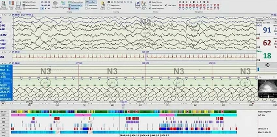
Task: Score the epoch as Wake (W)
Action: [x=112, y=2]
